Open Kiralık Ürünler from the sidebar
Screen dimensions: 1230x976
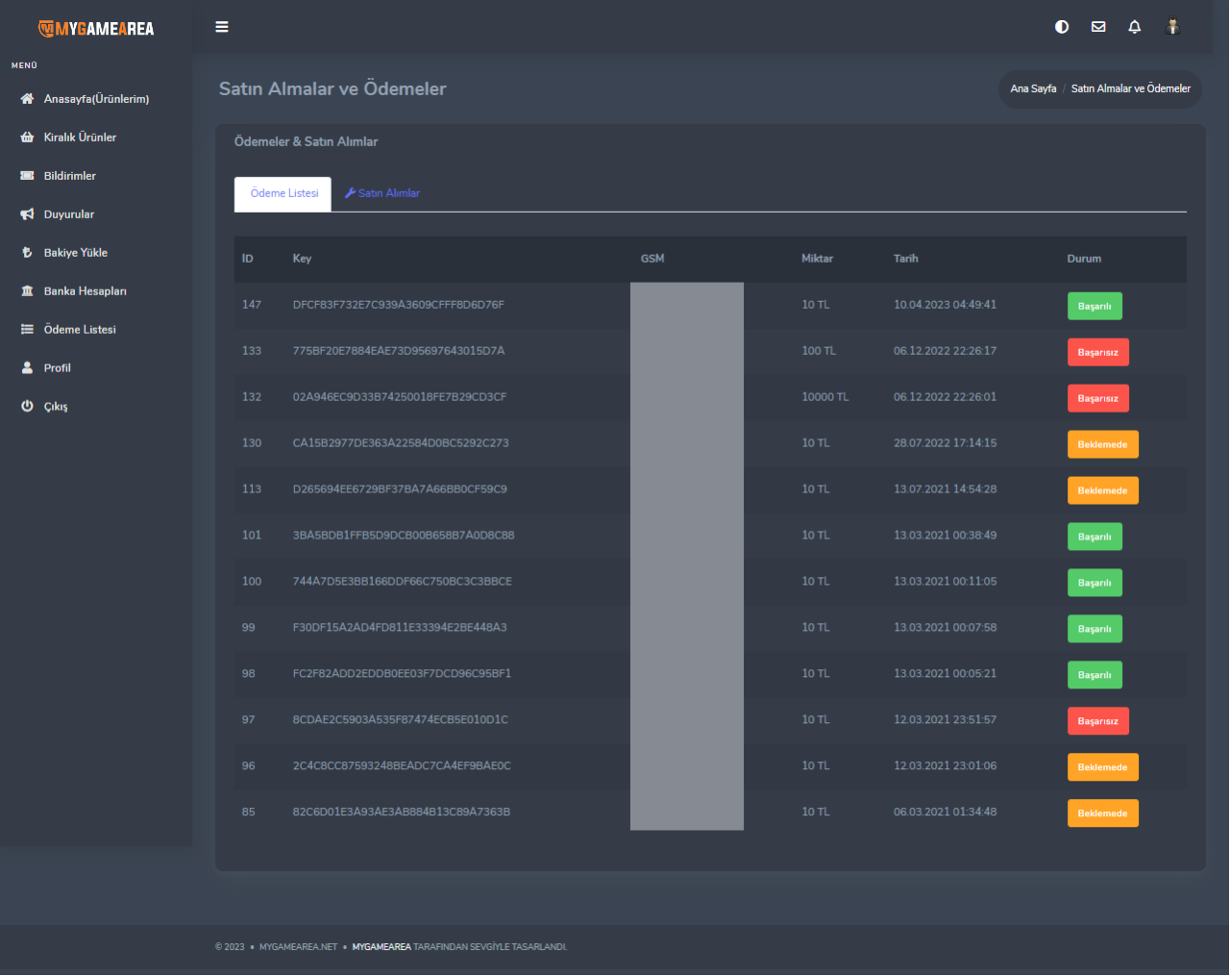80,138
